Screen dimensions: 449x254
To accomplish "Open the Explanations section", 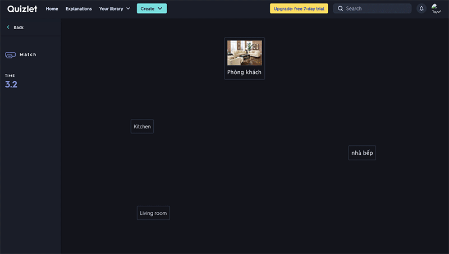I will [x=79, y=8].
